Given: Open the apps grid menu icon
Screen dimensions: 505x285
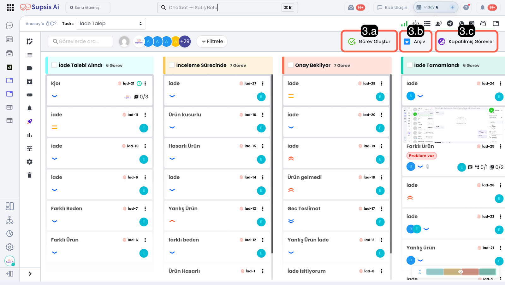Looking at the screenshot, I should click(x=10, y=8).
